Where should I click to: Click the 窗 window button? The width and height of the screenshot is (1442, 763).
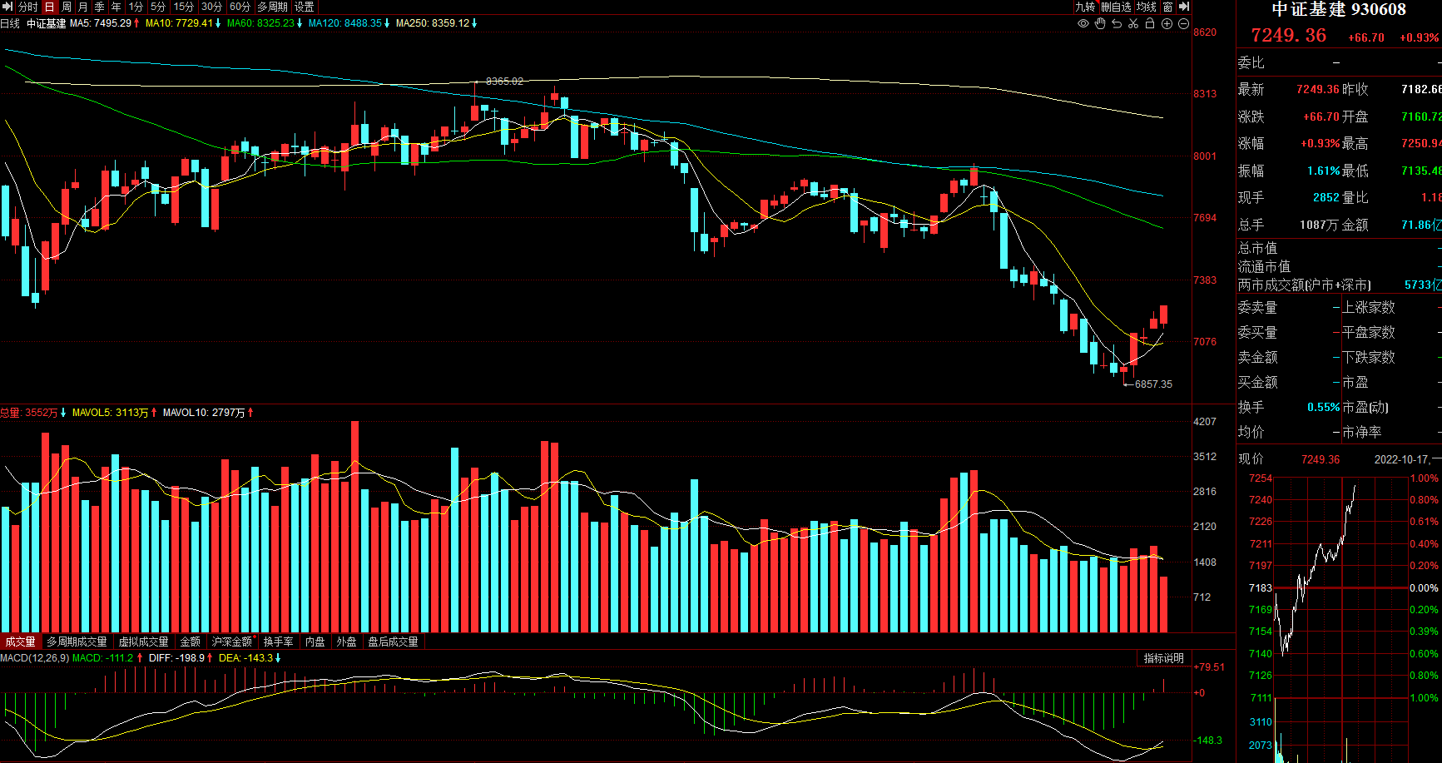[1167, 7]
